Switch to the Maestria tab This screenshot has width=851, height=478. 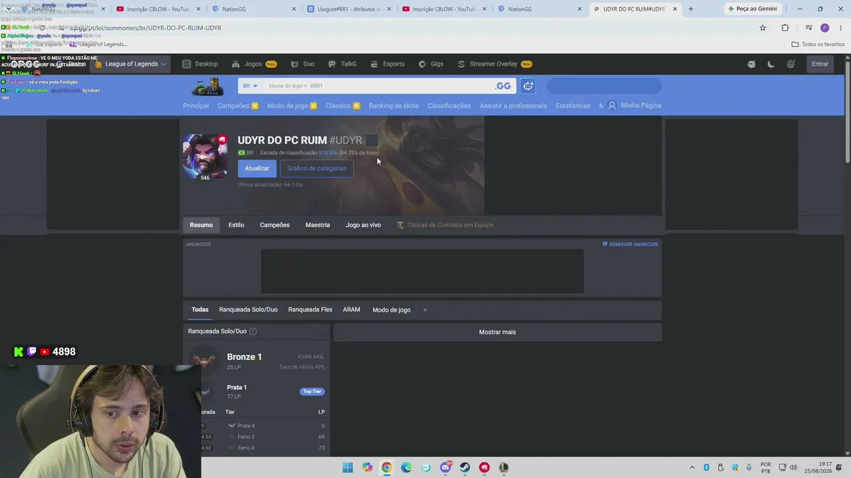point(318,225)
